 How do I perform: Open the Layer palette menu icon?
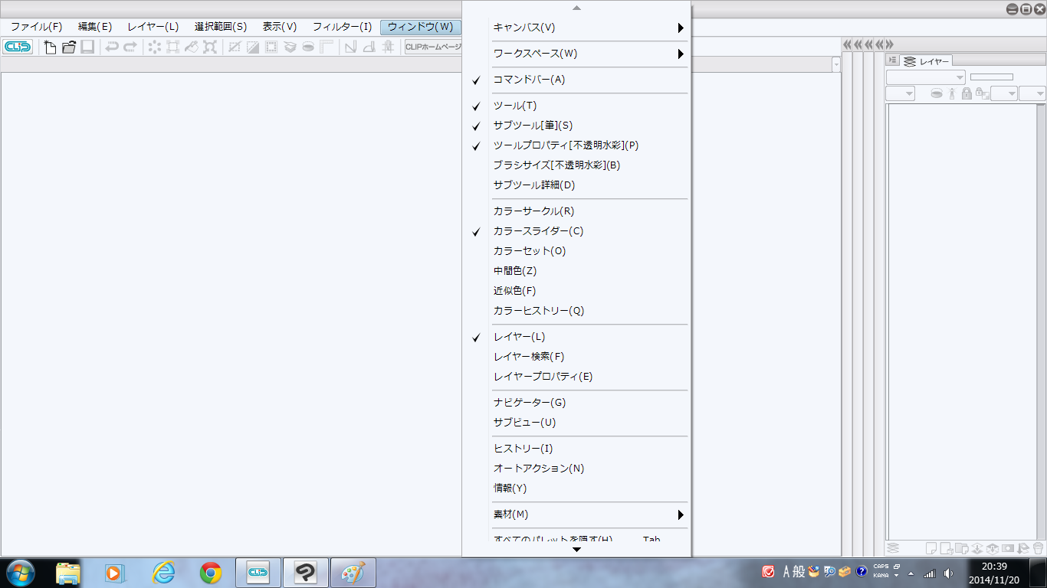[x=892, y=60]
